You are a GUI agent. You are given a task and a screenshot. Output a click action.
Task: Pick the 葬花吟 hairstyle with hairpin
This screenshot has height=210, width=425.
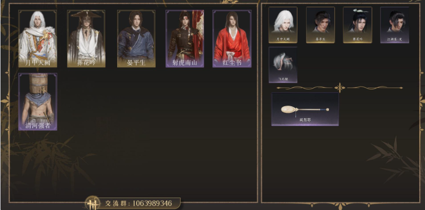(x=358, y=25)
